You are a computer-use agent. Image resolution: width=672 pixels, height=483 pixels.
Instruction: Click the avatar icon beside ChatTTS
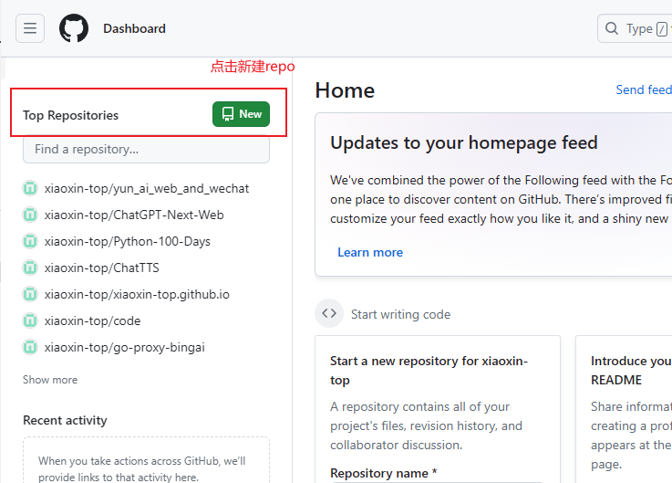click(x=30, y=268)
